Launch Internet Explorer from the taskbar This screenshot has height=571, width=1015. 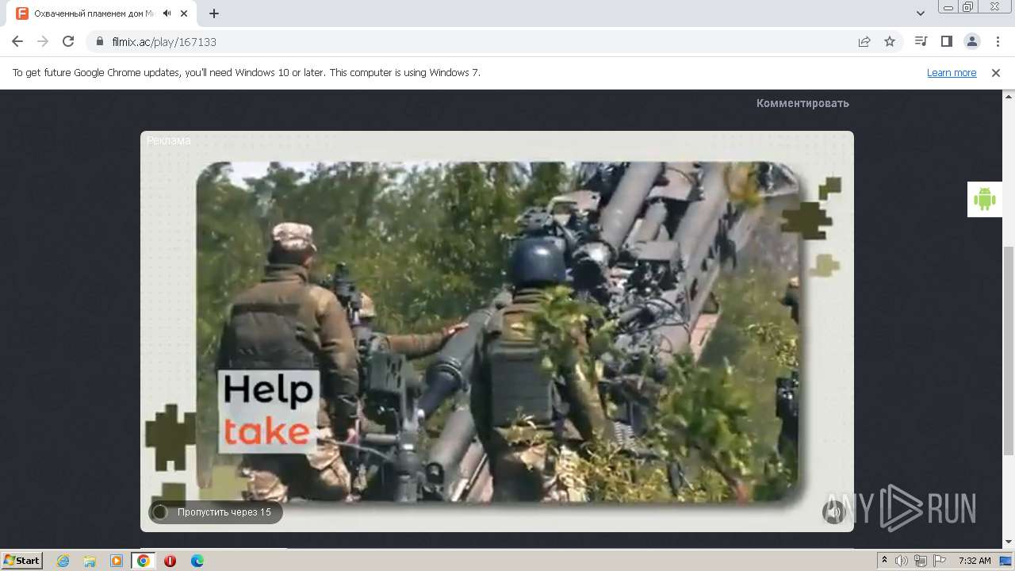(x=63, y=561)
